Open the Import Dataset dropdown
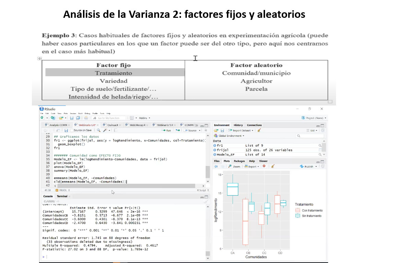Viewport: 395px width, 263px height. point(242,130)
